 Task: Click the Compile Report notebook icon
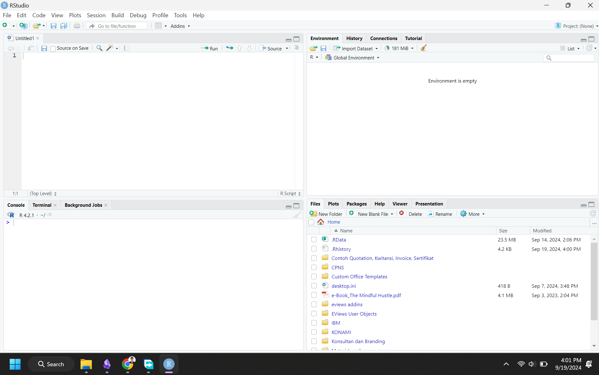click(127, 48)
